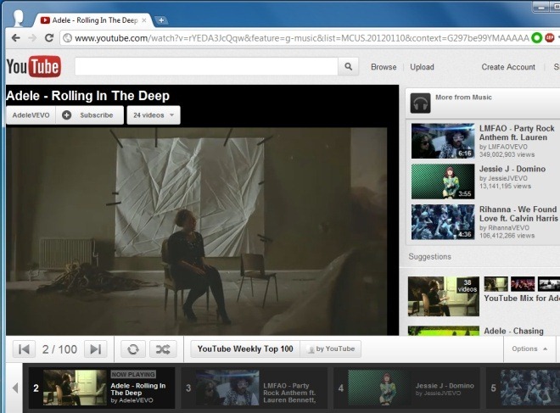Viewport: 560px width, 413px height.
Task: Open the Adele - Chasing suggestion
Action: coord(513,332)
